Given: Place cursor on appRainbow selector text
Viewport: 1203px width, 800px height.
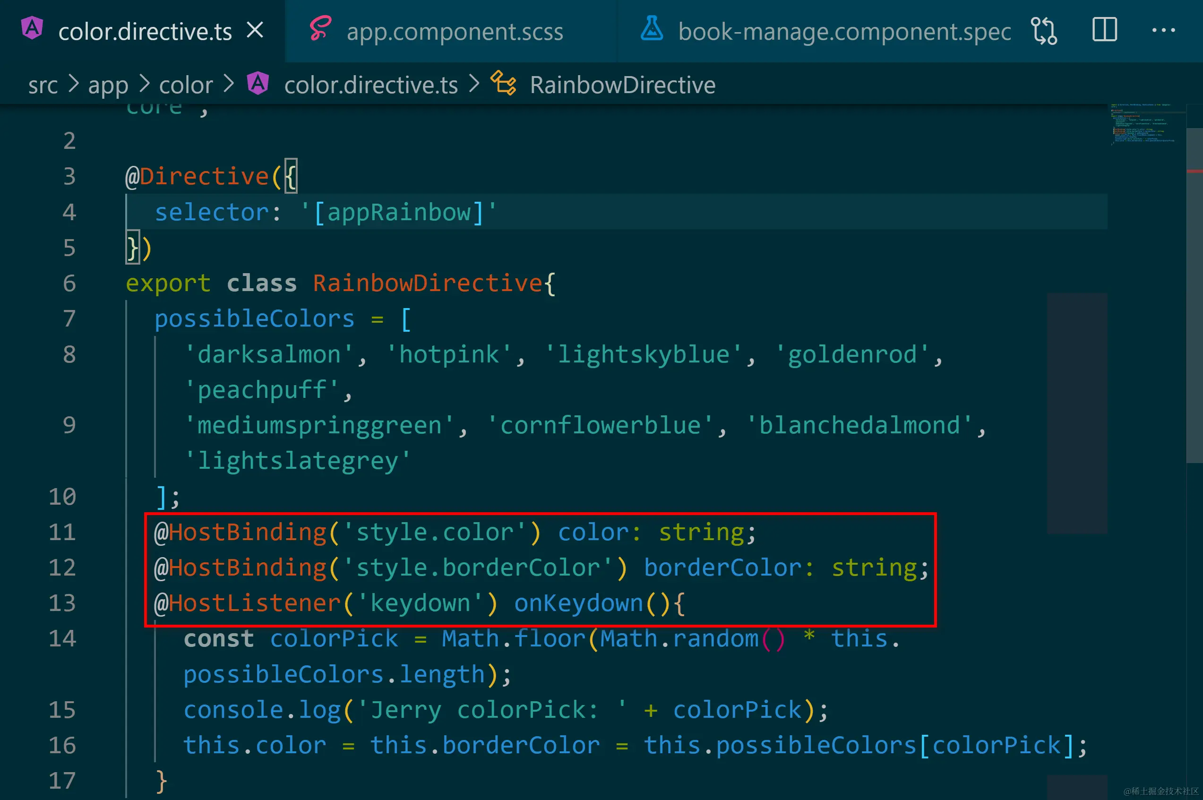Looking at the screenshot, I should click(x=398, y=212).
